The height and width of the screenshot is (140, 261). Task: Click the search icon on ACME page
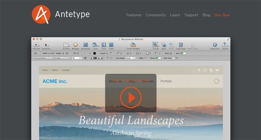tap(216, 81)
